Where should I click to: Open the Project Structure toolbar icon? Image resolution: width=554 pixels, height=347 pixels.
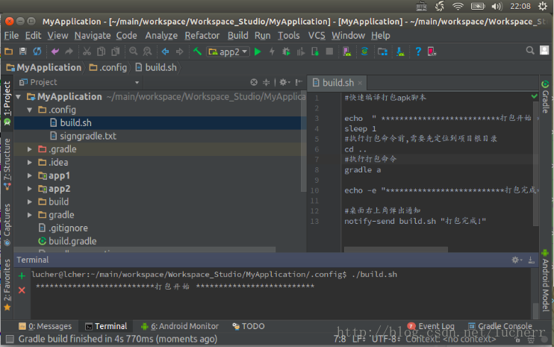[382, 51]
